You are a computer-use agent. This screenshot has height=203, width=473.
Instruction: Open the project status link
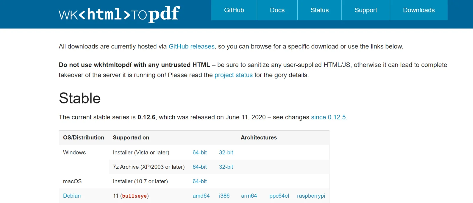[x=234, y=75]
